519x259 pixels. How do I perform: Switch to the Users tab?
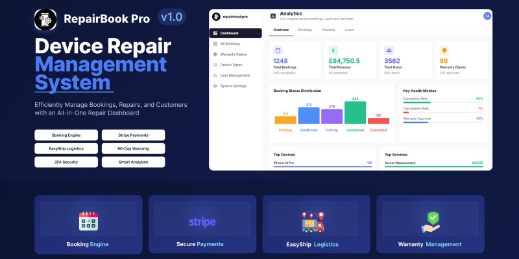[349, 30]
